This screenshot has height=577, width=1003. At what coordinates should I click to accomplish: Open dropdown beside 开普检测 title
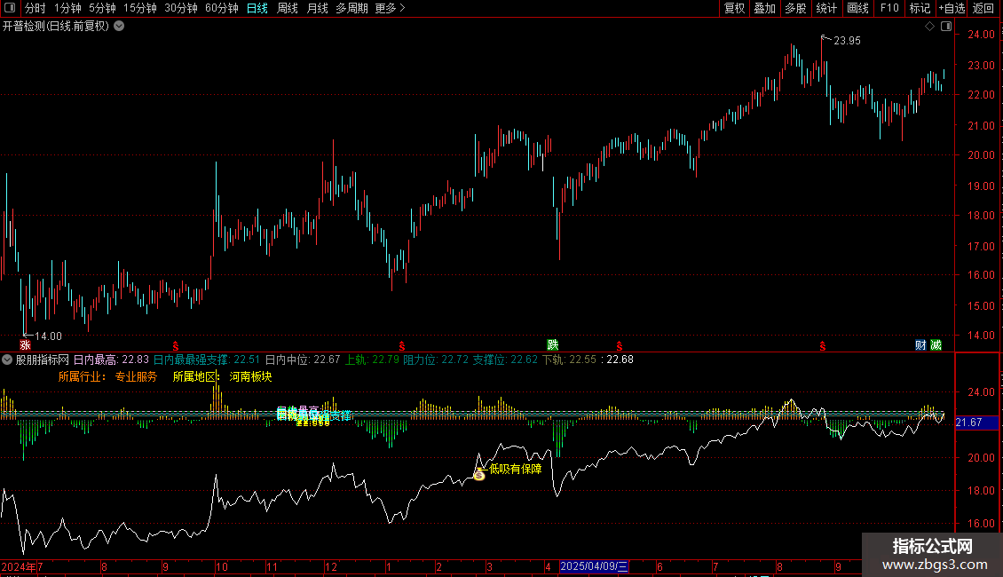[x=119, y=27]
